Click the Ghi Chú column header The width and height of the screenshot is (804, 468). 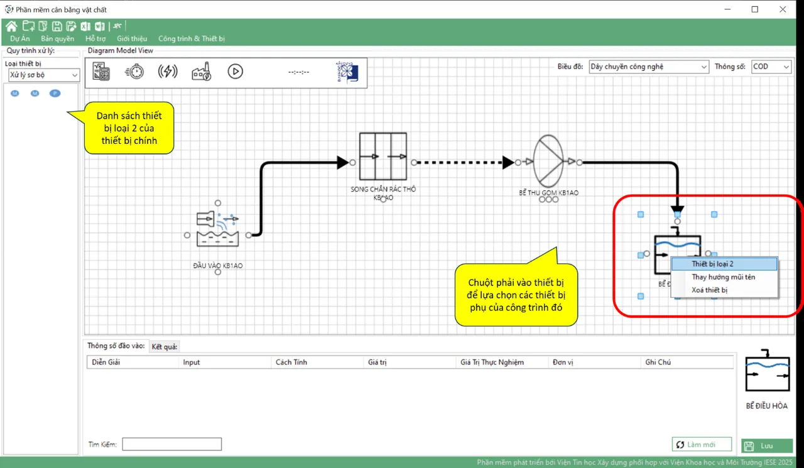tap(687, 362)
